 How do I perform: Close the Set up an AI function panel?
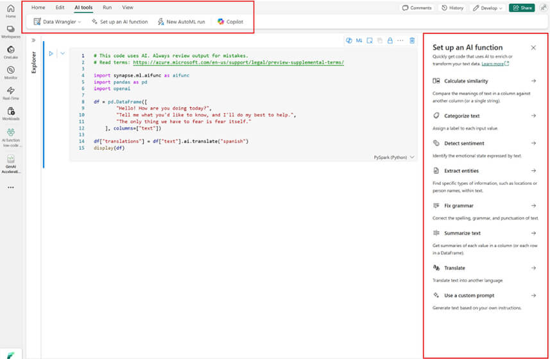pyautogui.click(x=533, y=48)
